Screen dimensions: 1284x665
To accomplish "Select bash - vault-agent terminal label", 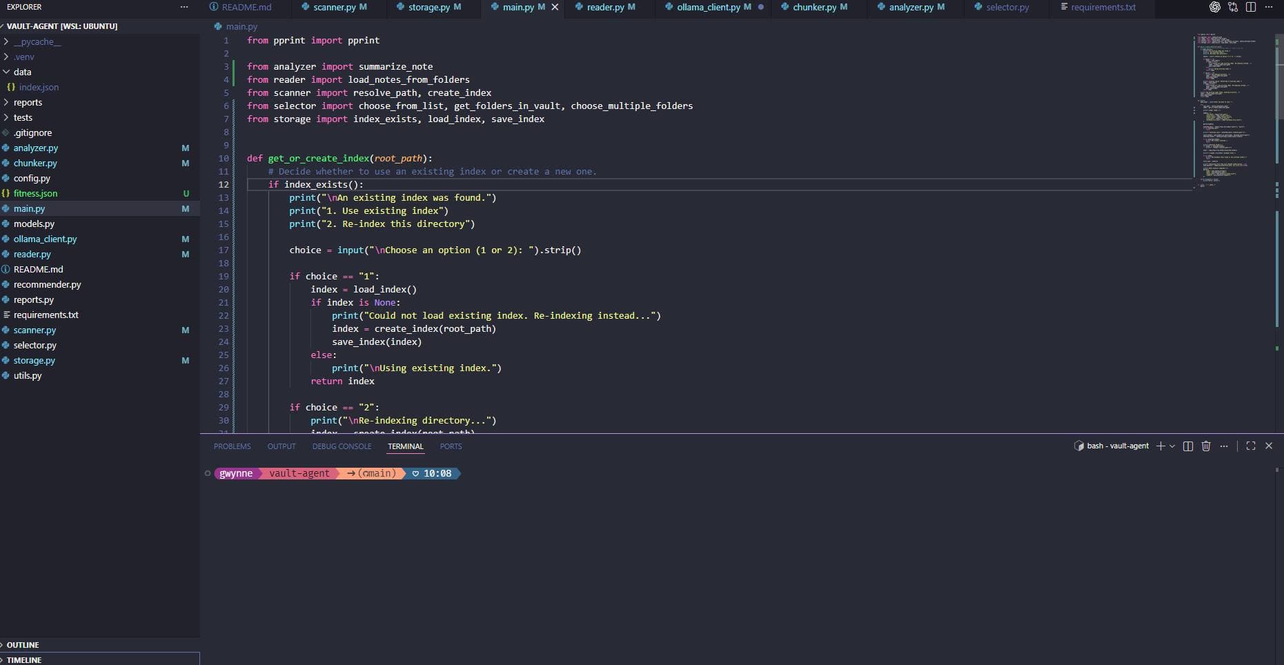I will click(1117, 446).
